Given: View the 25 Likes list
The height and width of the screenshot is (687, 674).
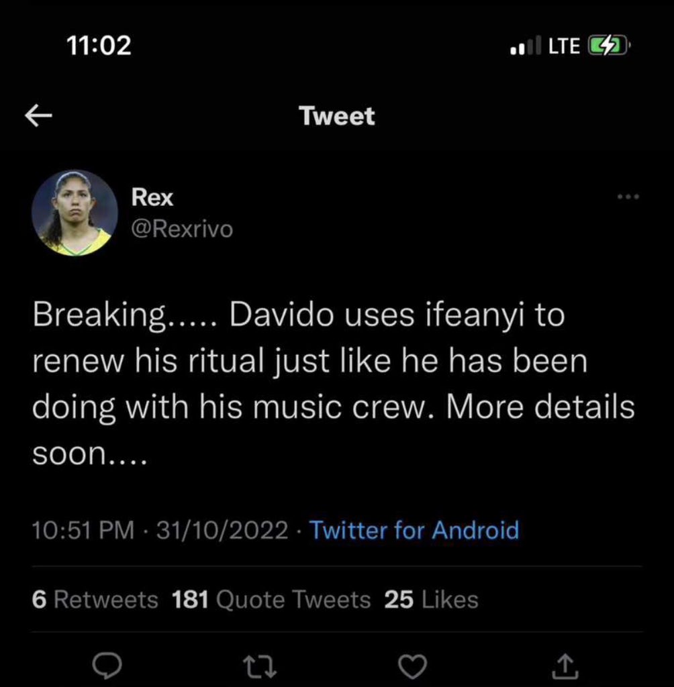Looking at the screenshot, I should [432, 599].
